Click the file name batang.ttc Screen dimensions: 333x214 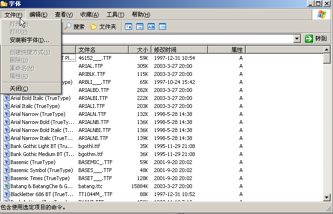tap(91, 186)
